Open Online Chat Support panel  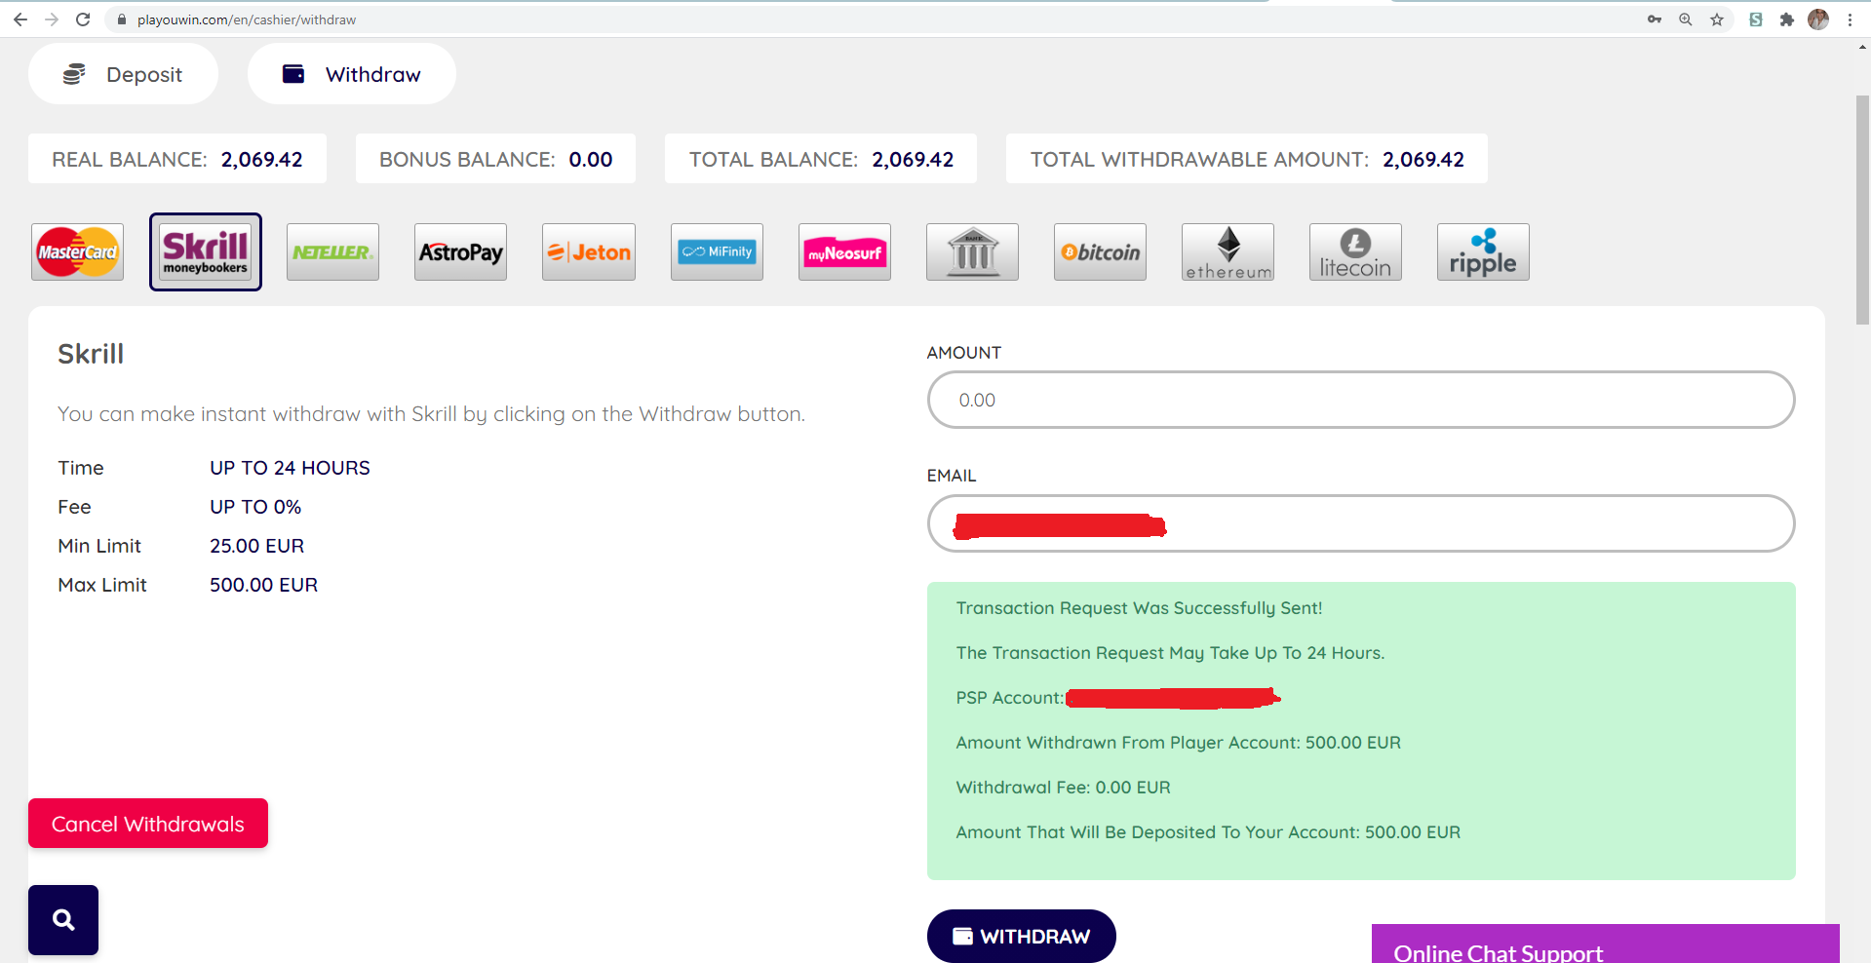(1606, 944)
